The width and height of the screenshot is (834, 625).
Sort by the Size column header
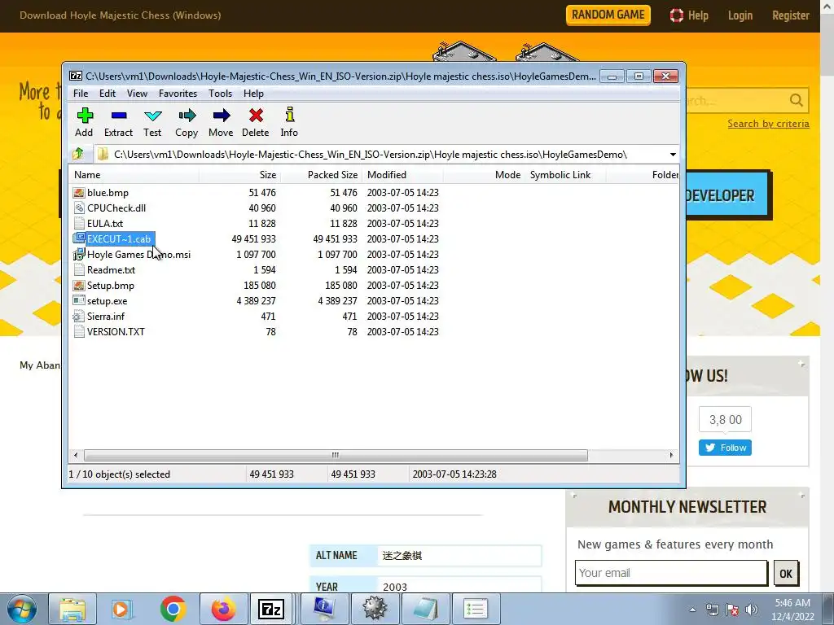coord(240,175)
